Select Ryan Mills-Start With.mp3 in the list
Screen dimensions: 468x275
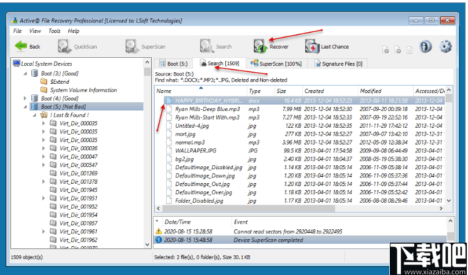coord(300,117)
